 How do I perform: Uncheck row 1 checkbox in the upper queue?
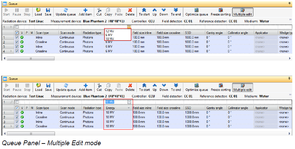pos(17,38)
